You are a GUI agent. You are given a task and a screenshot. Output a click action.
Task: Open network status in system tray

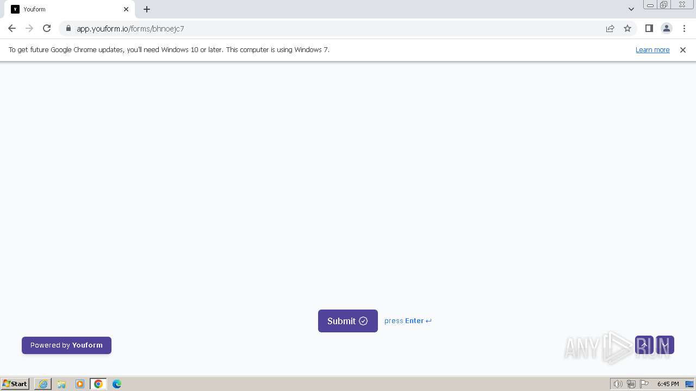click(631, 384)
